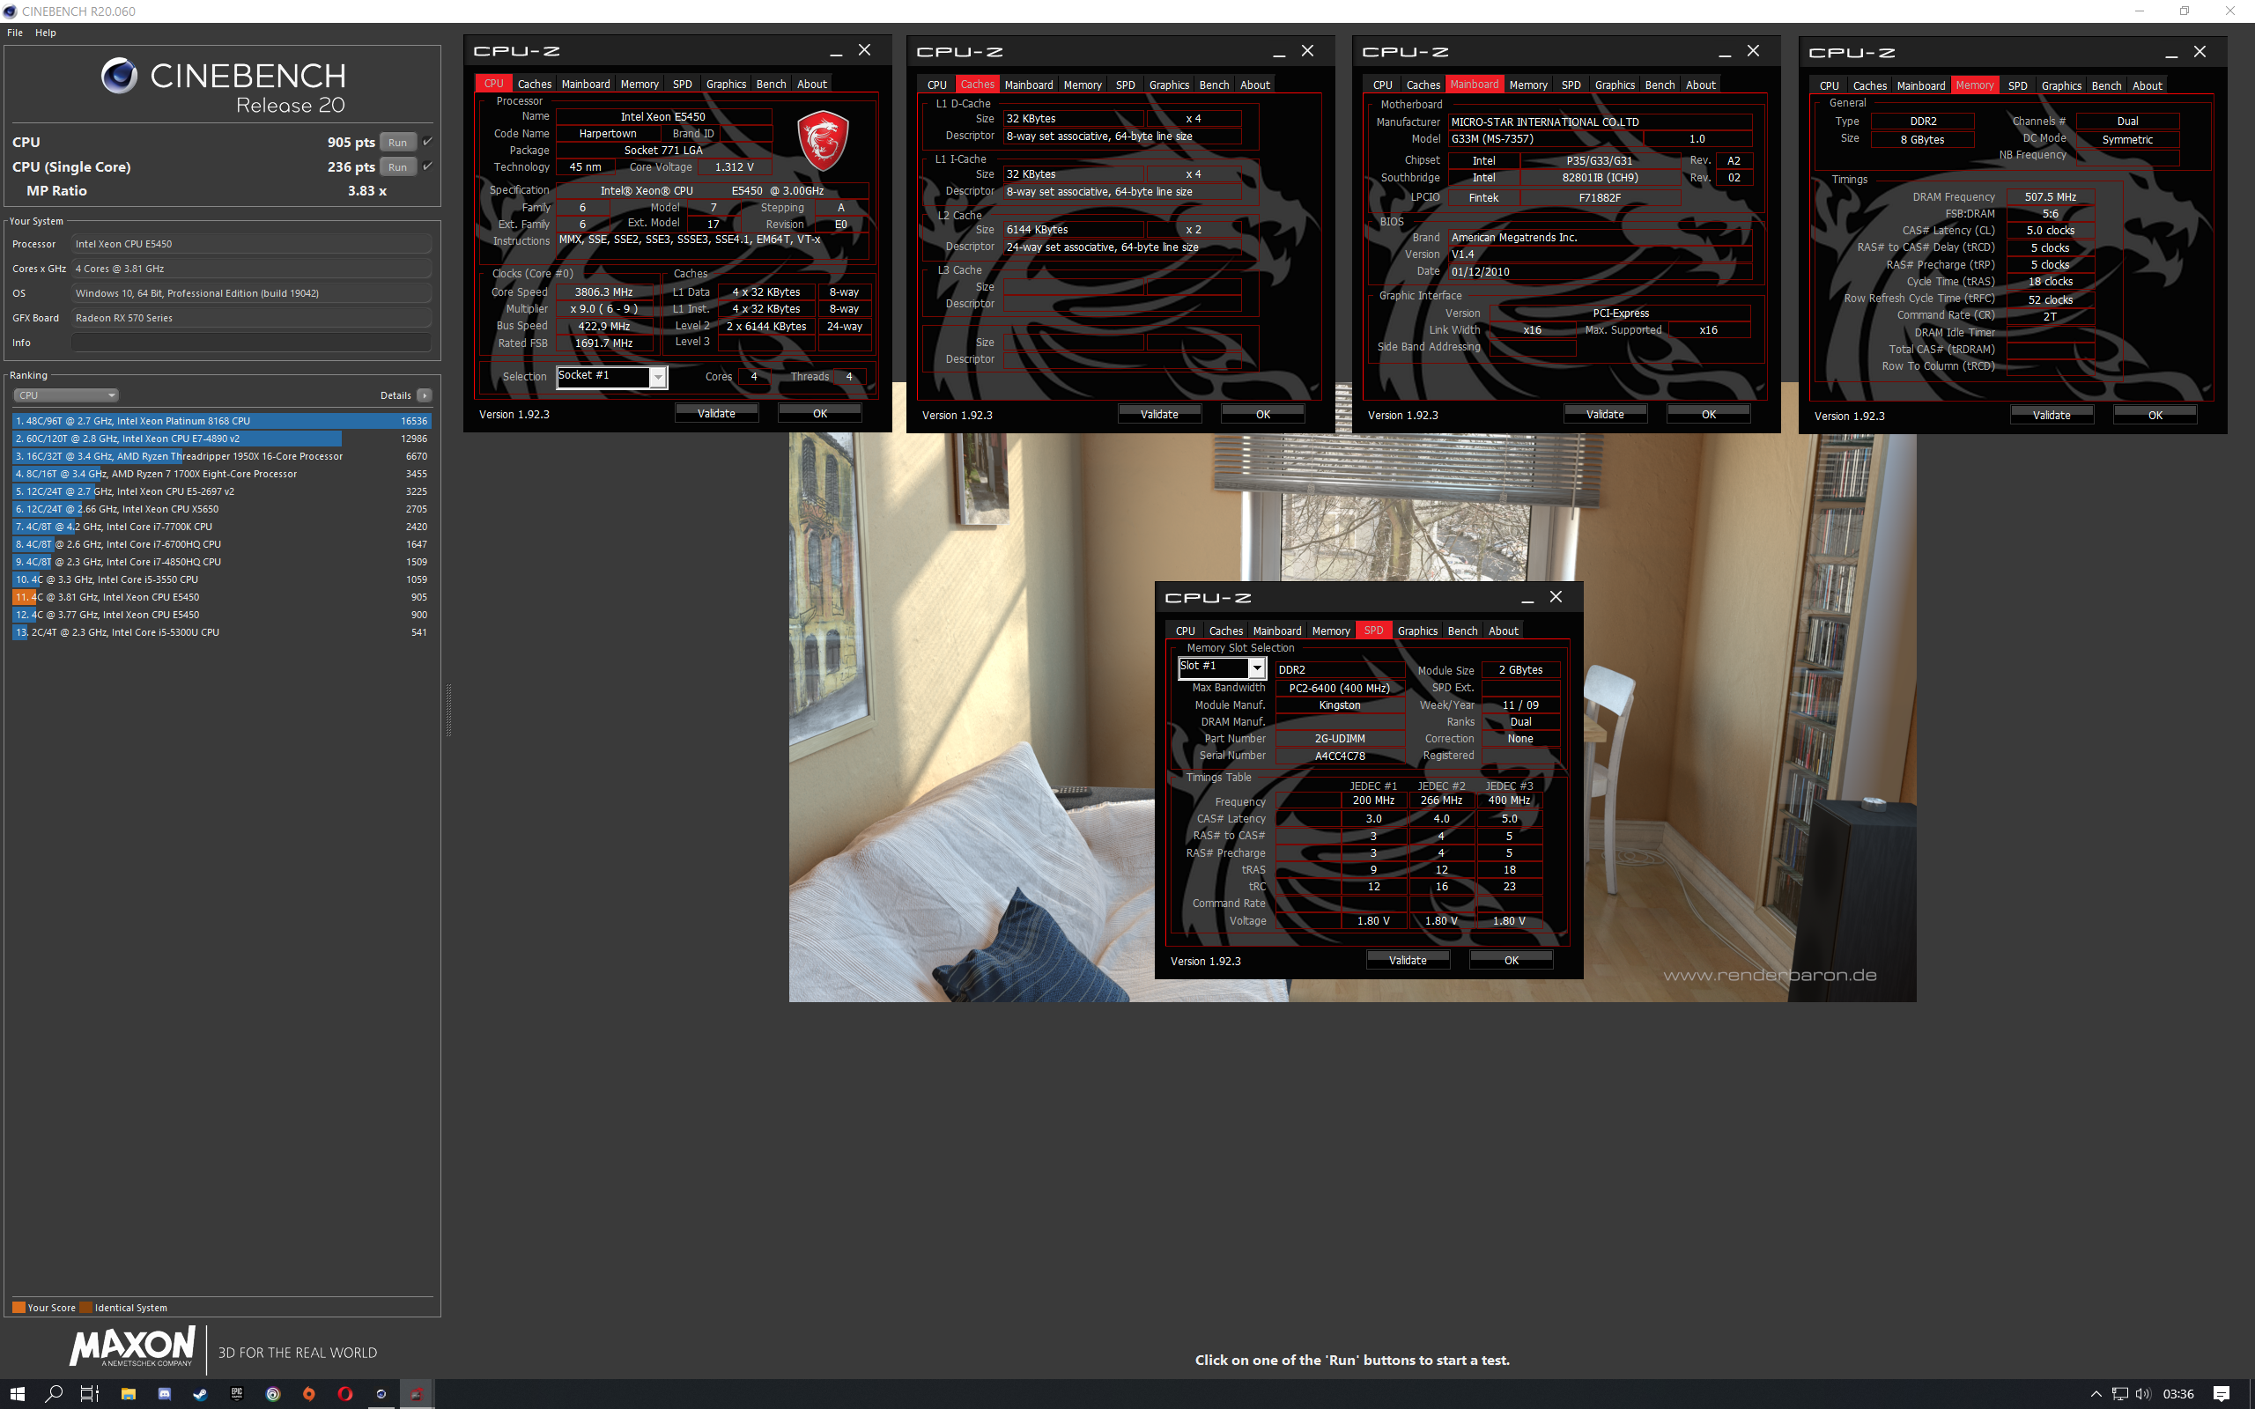This screenshot has height=1409, width=2255.
Task: Select ranking row Intel Core i5-5300U
Action: (221, 633)
